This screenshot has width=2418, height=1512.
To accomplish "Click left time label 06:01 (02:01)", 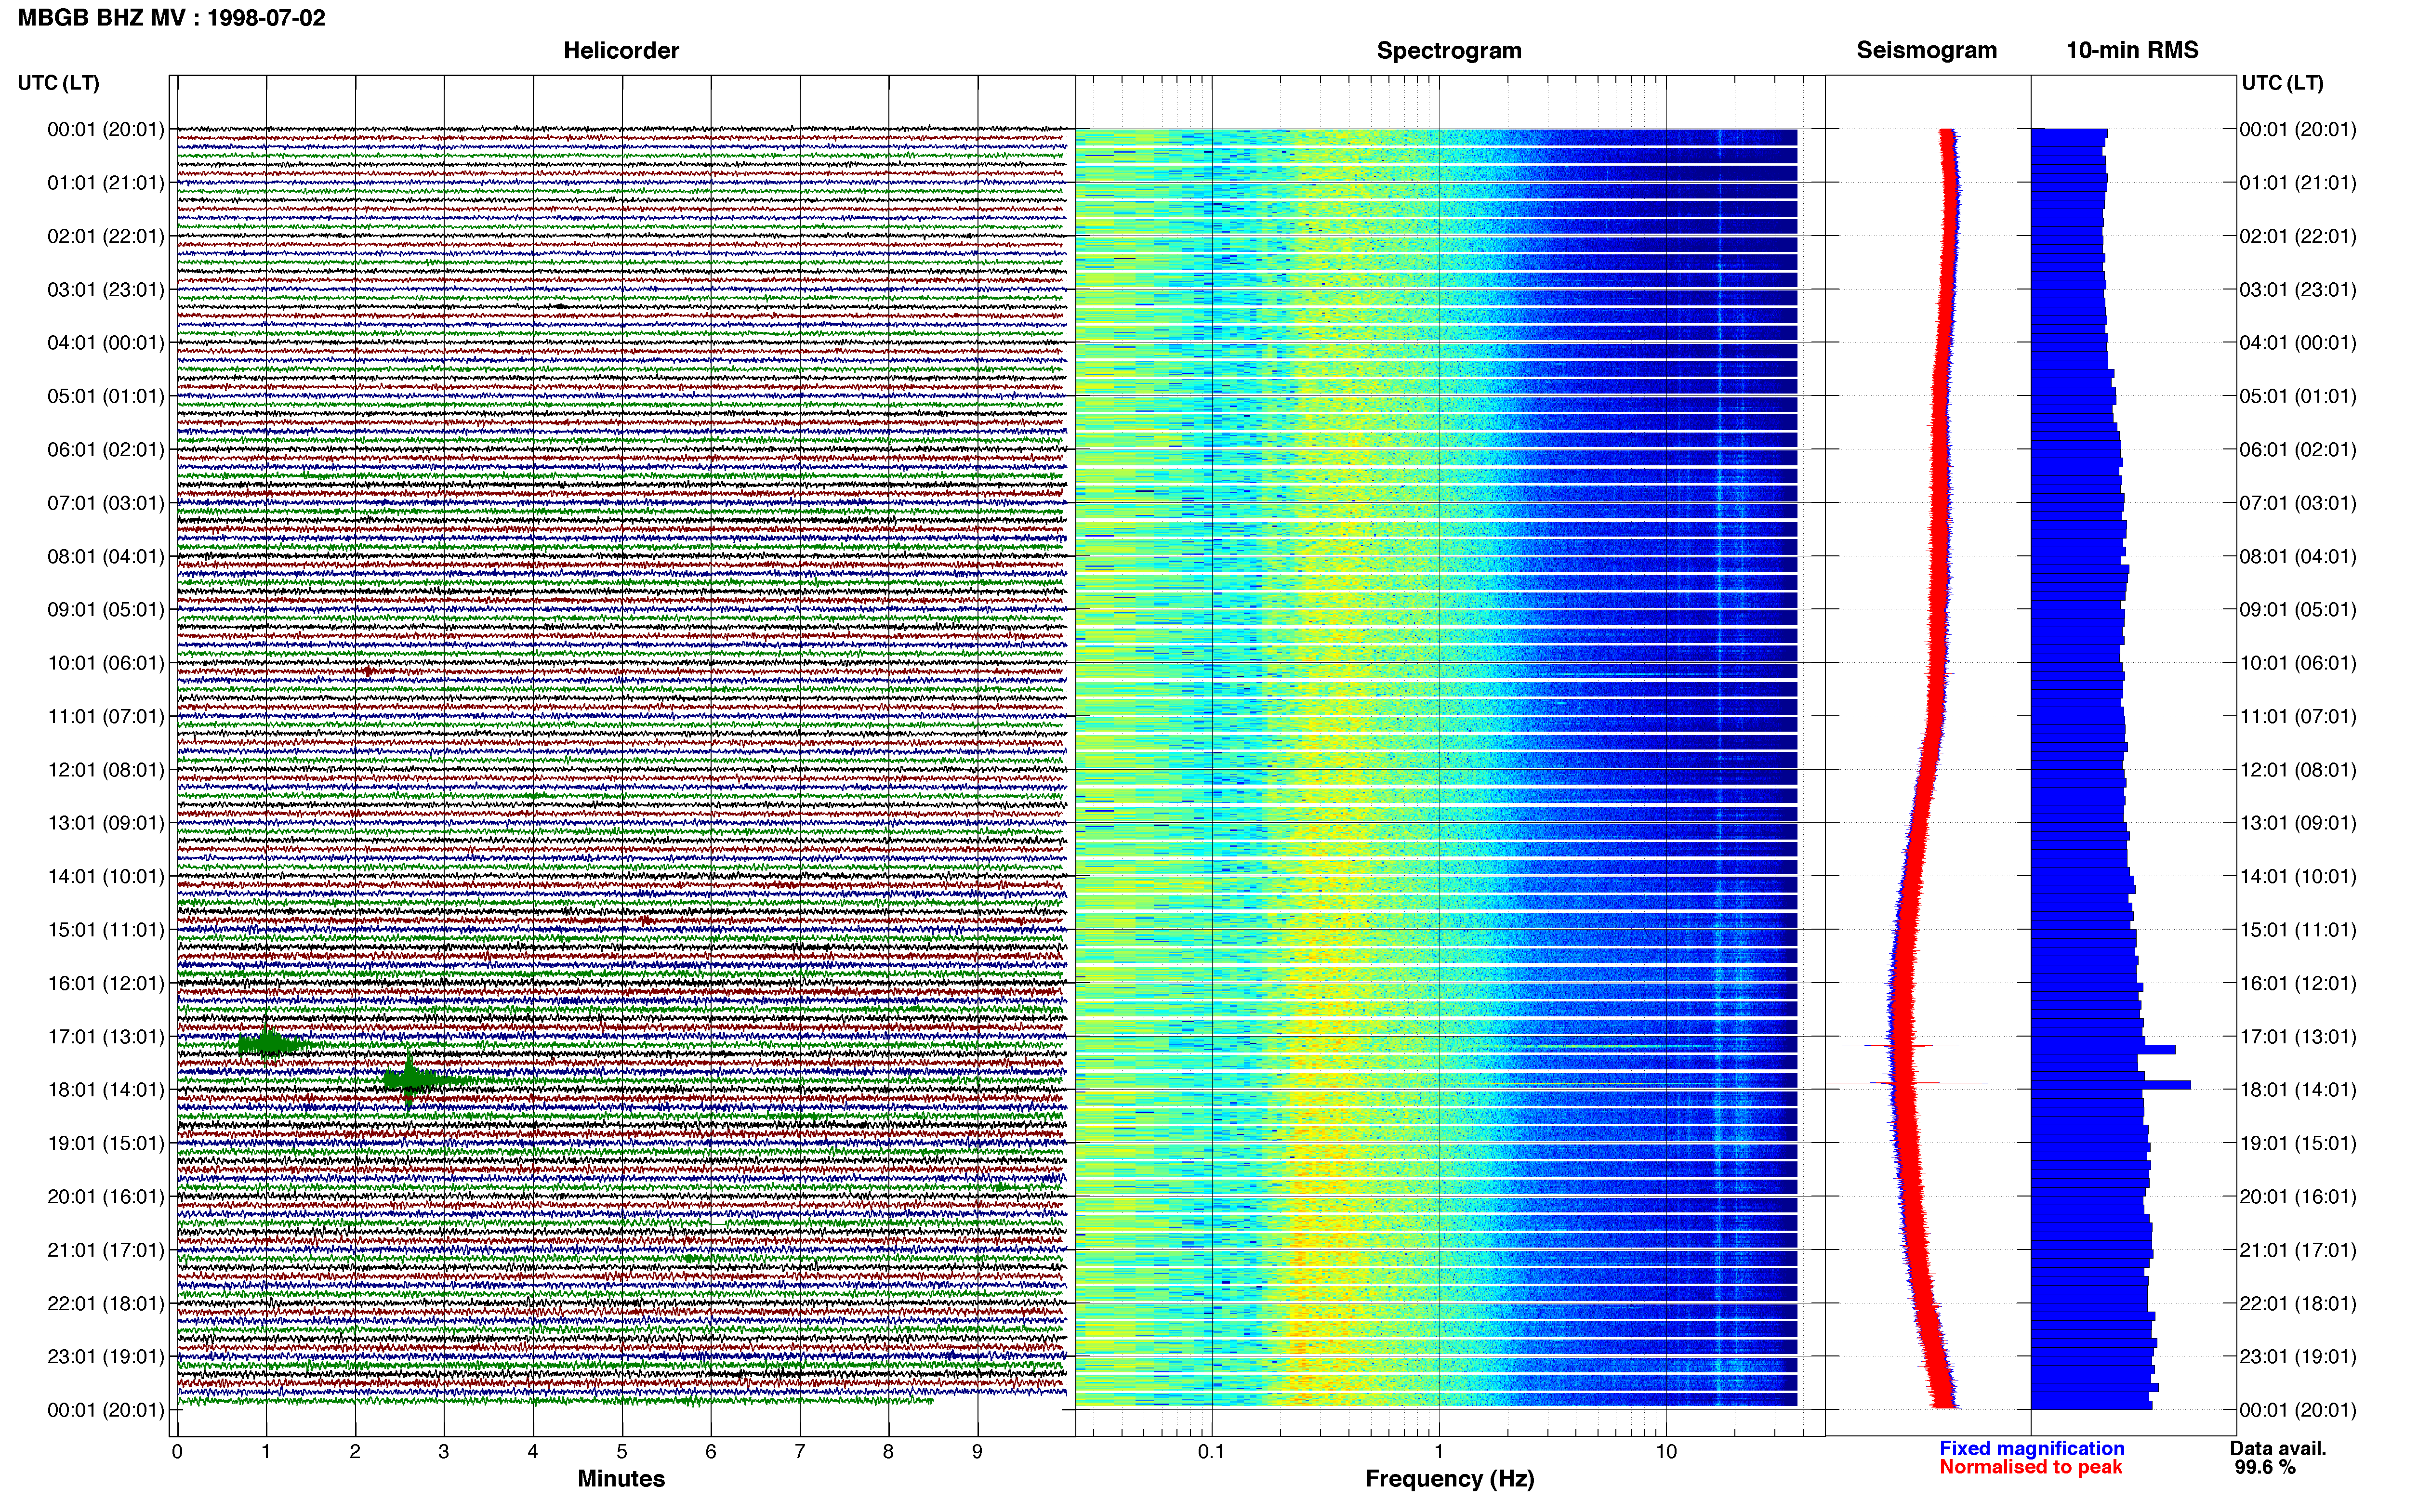I will pos(105,449).
